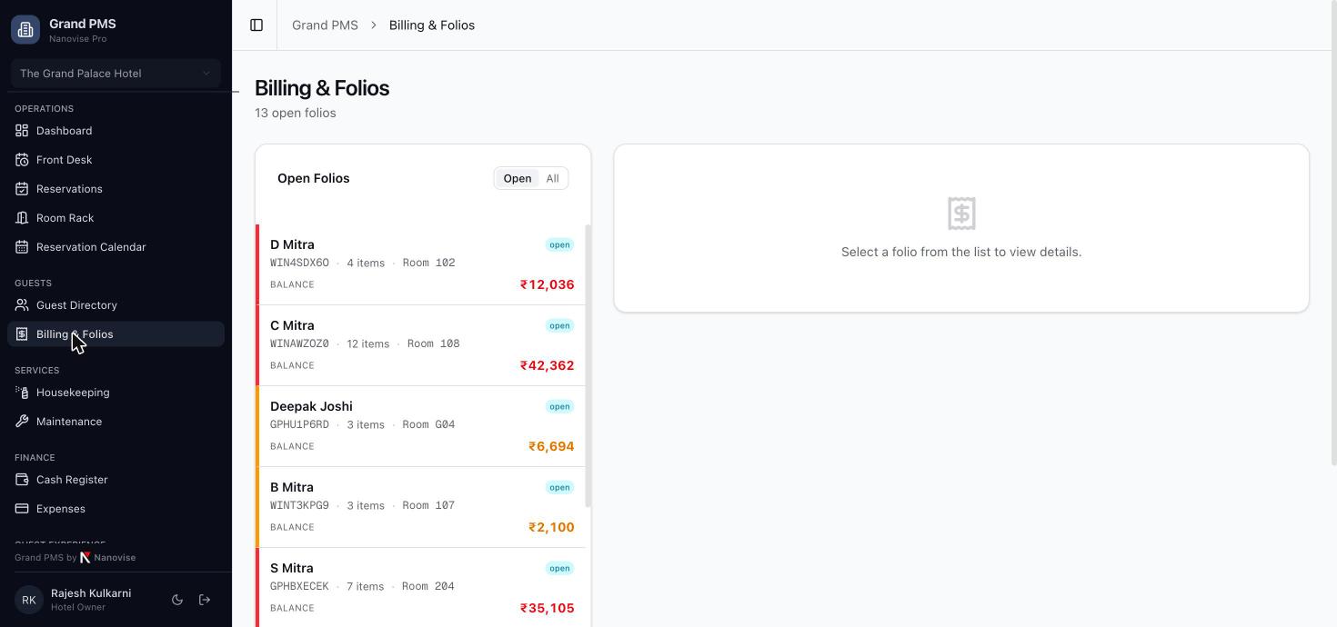Click balance ₹2,100 on B Mitra

[x=551, y=527]
